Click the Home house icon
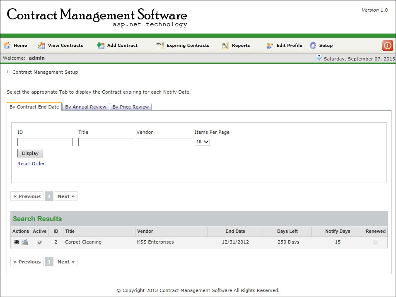 (x=7, y=46)
